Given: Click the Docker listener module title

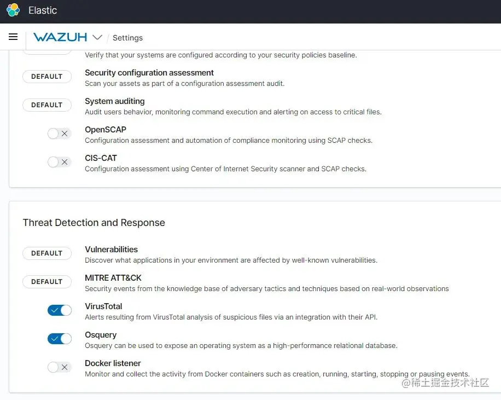Looking at the screenshot, I should (113, 363).
